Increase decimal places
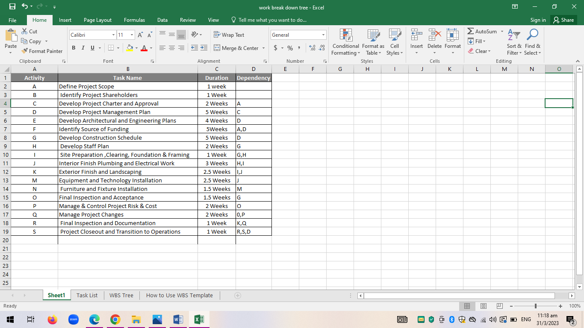This screenshot has width=584, height=328. (312, 48)
